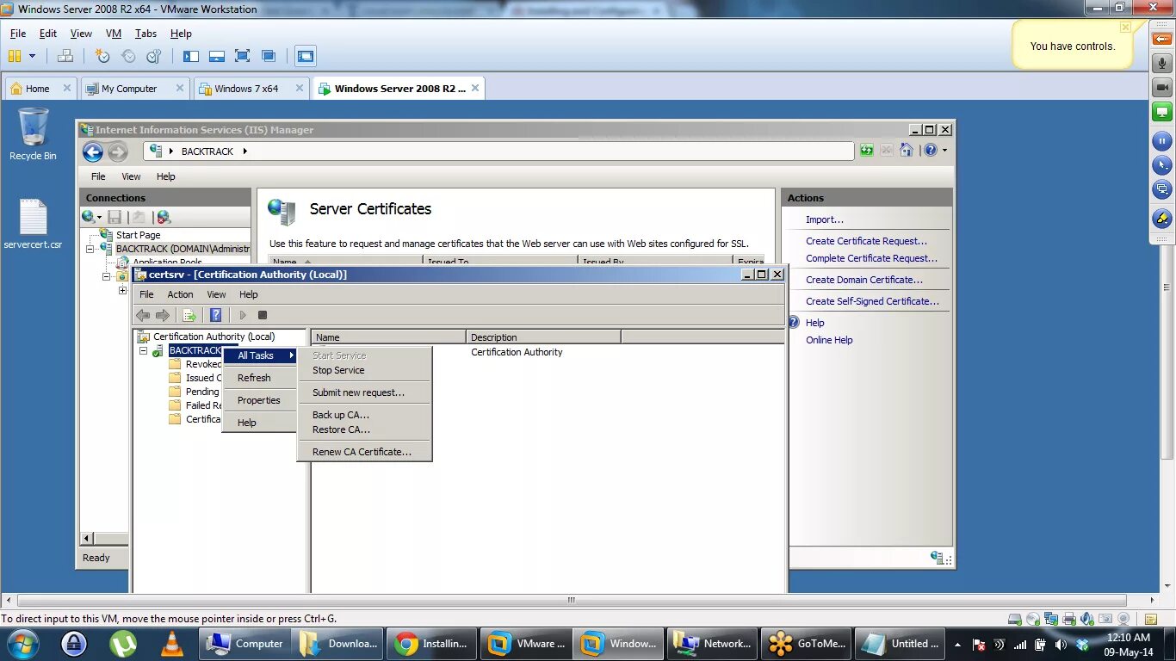Image resolution: width=1176 pixels, height=661 pixels.
Task: Click Connections delete connection icon
Action: coord(164,217)
